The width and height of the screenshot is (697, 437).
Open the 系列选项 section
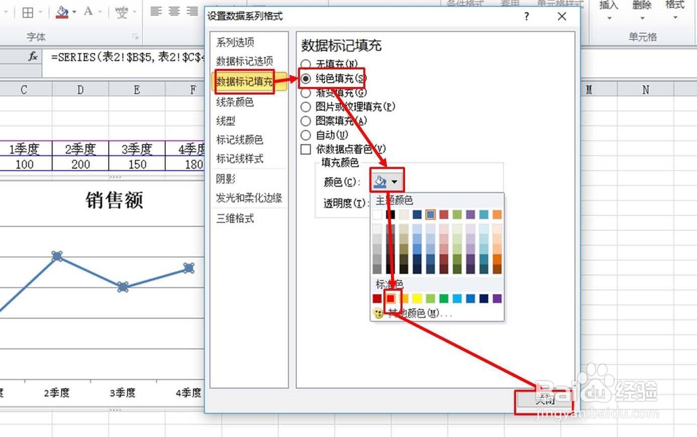point(235,43)
